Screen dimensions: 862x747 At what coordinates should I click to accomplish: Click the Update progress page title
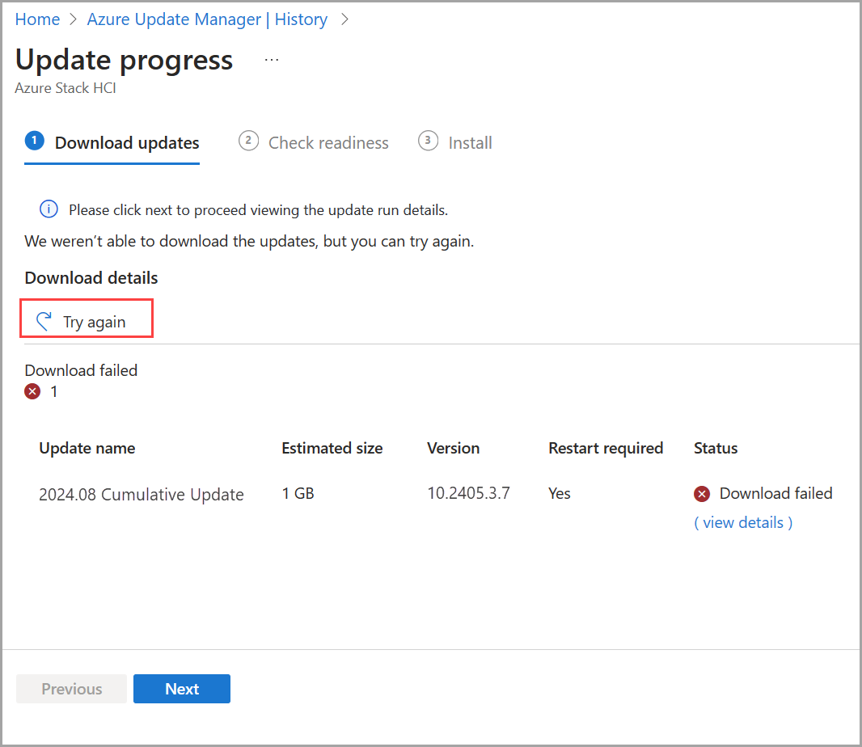click(125, 60)
